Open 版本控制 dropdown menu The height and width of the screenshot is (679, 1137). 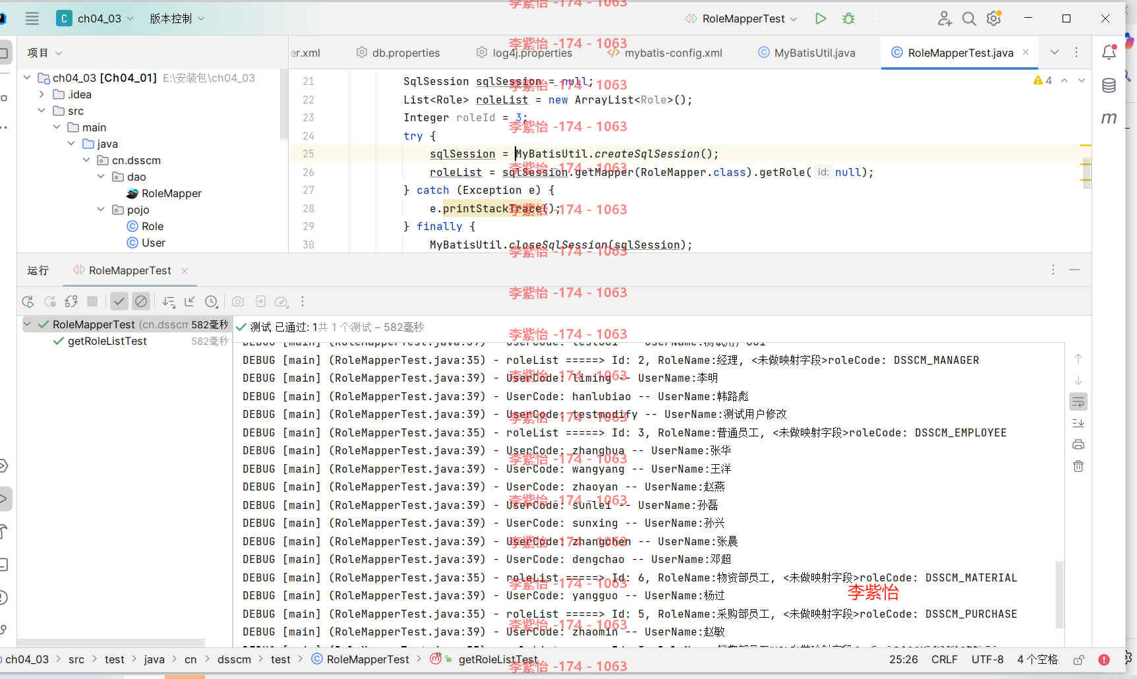pyautogui.click(x=177, y=18)
